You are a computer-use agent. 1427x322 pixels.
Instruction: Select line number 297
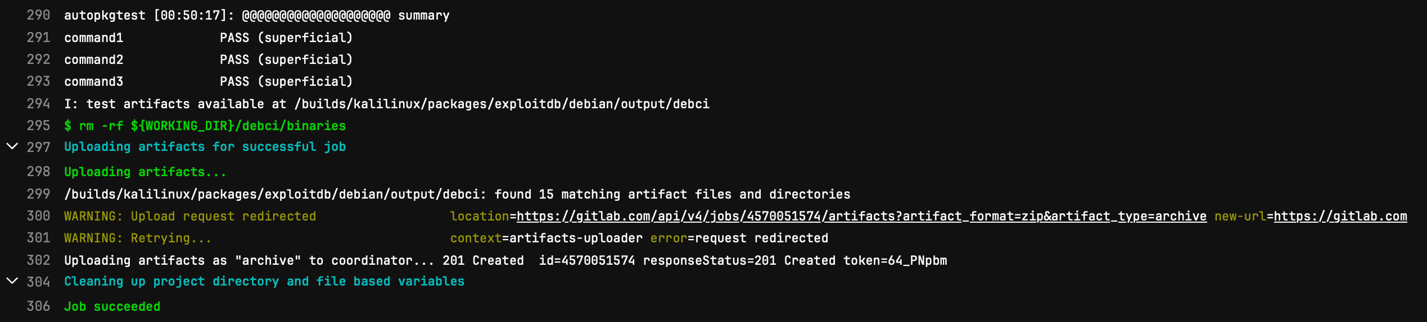click(38, 147)
